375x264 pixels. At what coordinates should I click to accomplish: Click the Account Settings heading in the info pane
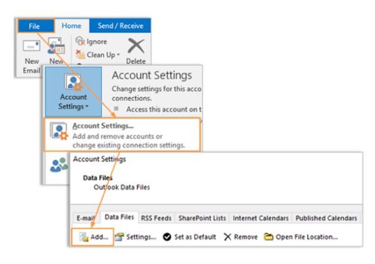[x=152, y=75]
